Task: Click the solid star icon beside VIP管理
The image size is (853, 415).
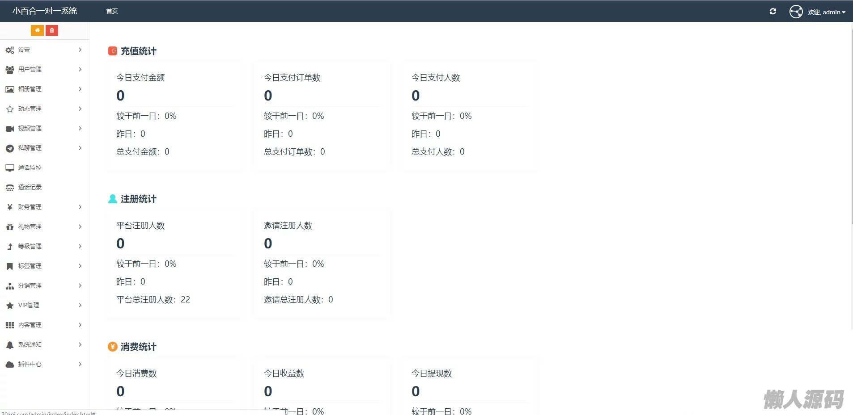Action: (10, 306)
